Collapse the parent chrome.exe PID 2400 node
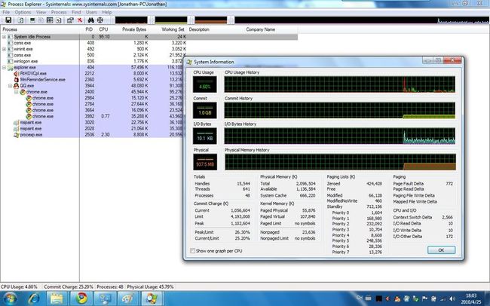Screen dimensions: 490x306 [17, 92]
